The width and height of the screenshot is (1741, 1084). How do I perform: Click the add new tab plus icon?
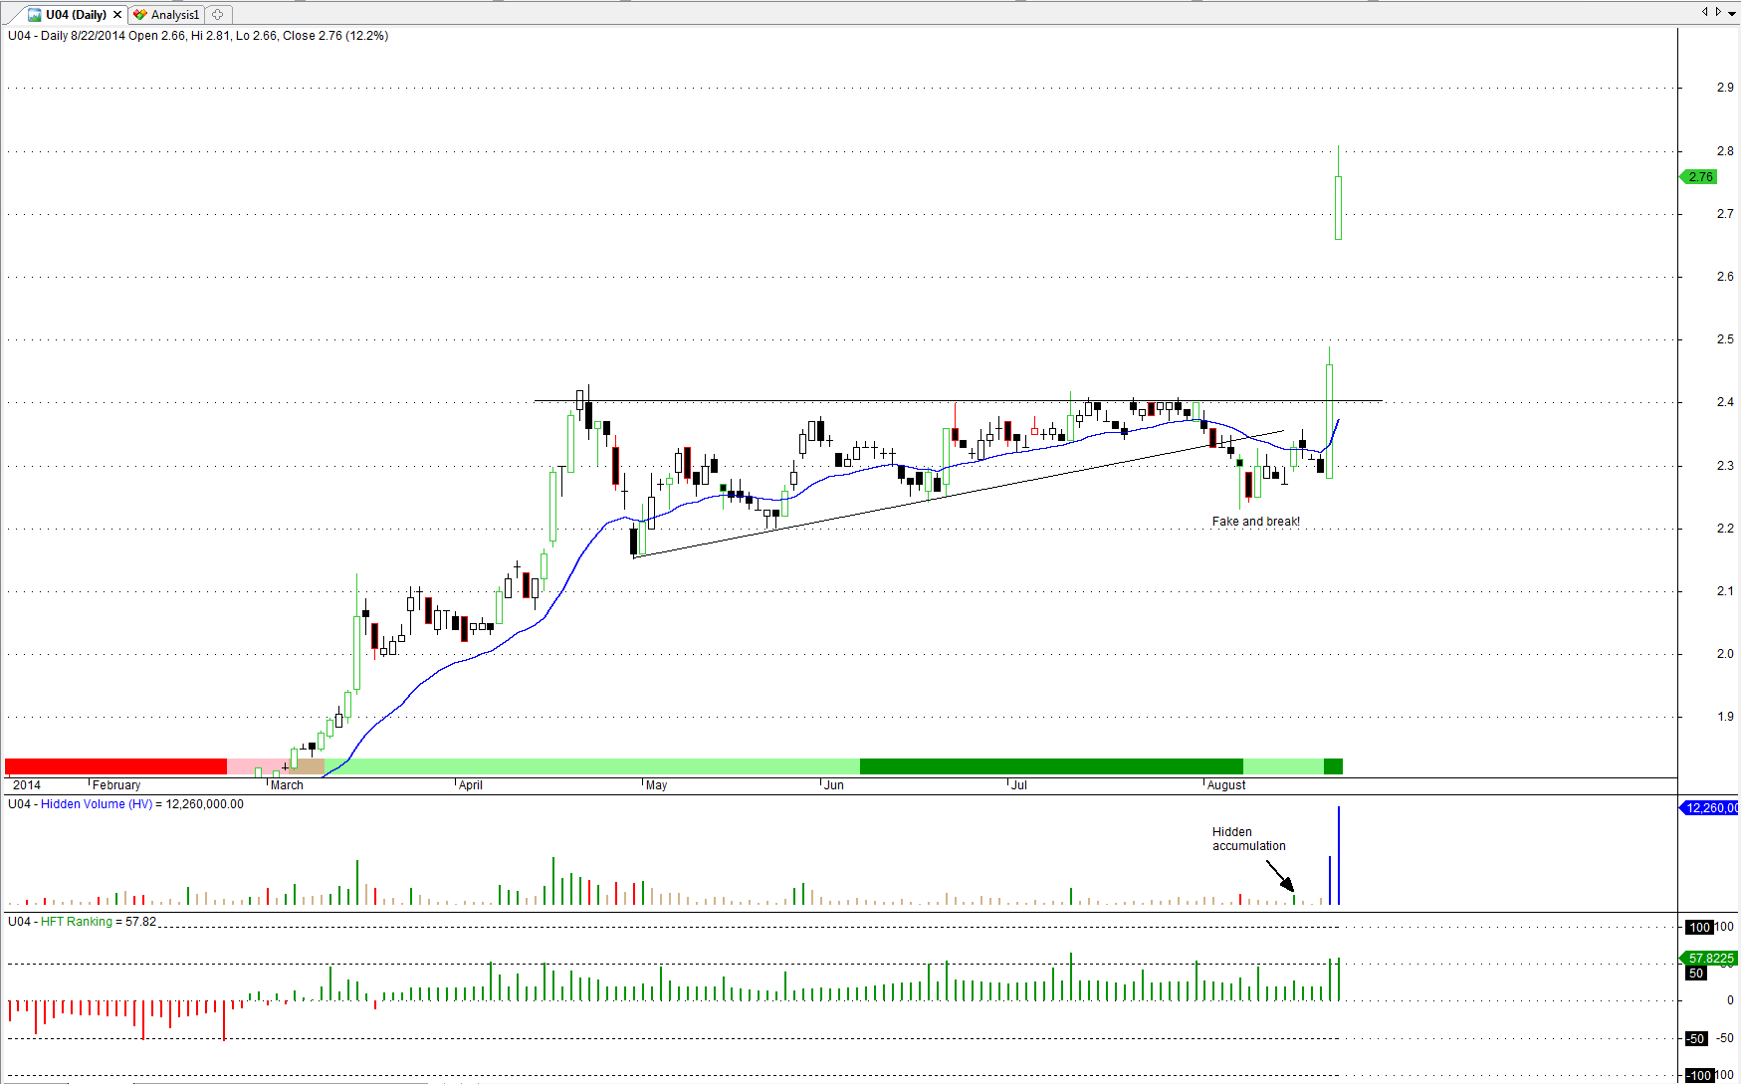[x=218, y=15]
